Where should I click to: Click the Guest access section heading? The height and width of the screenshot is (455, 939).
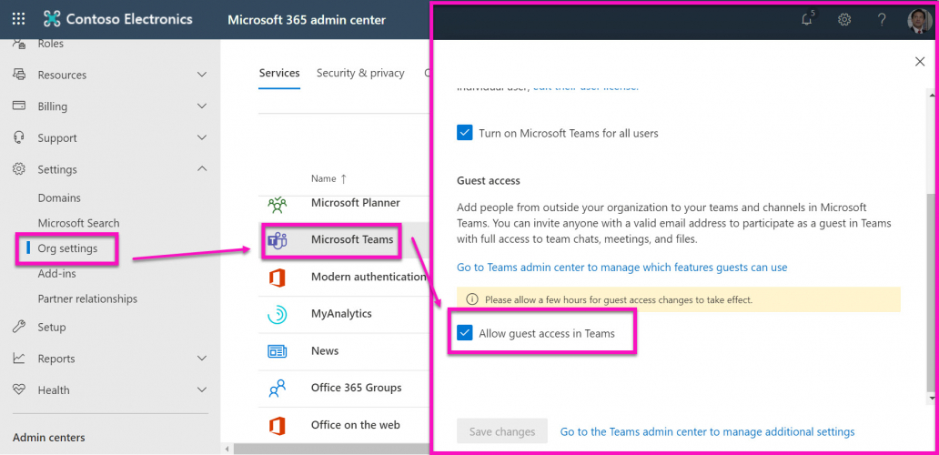tap(489, 180)
